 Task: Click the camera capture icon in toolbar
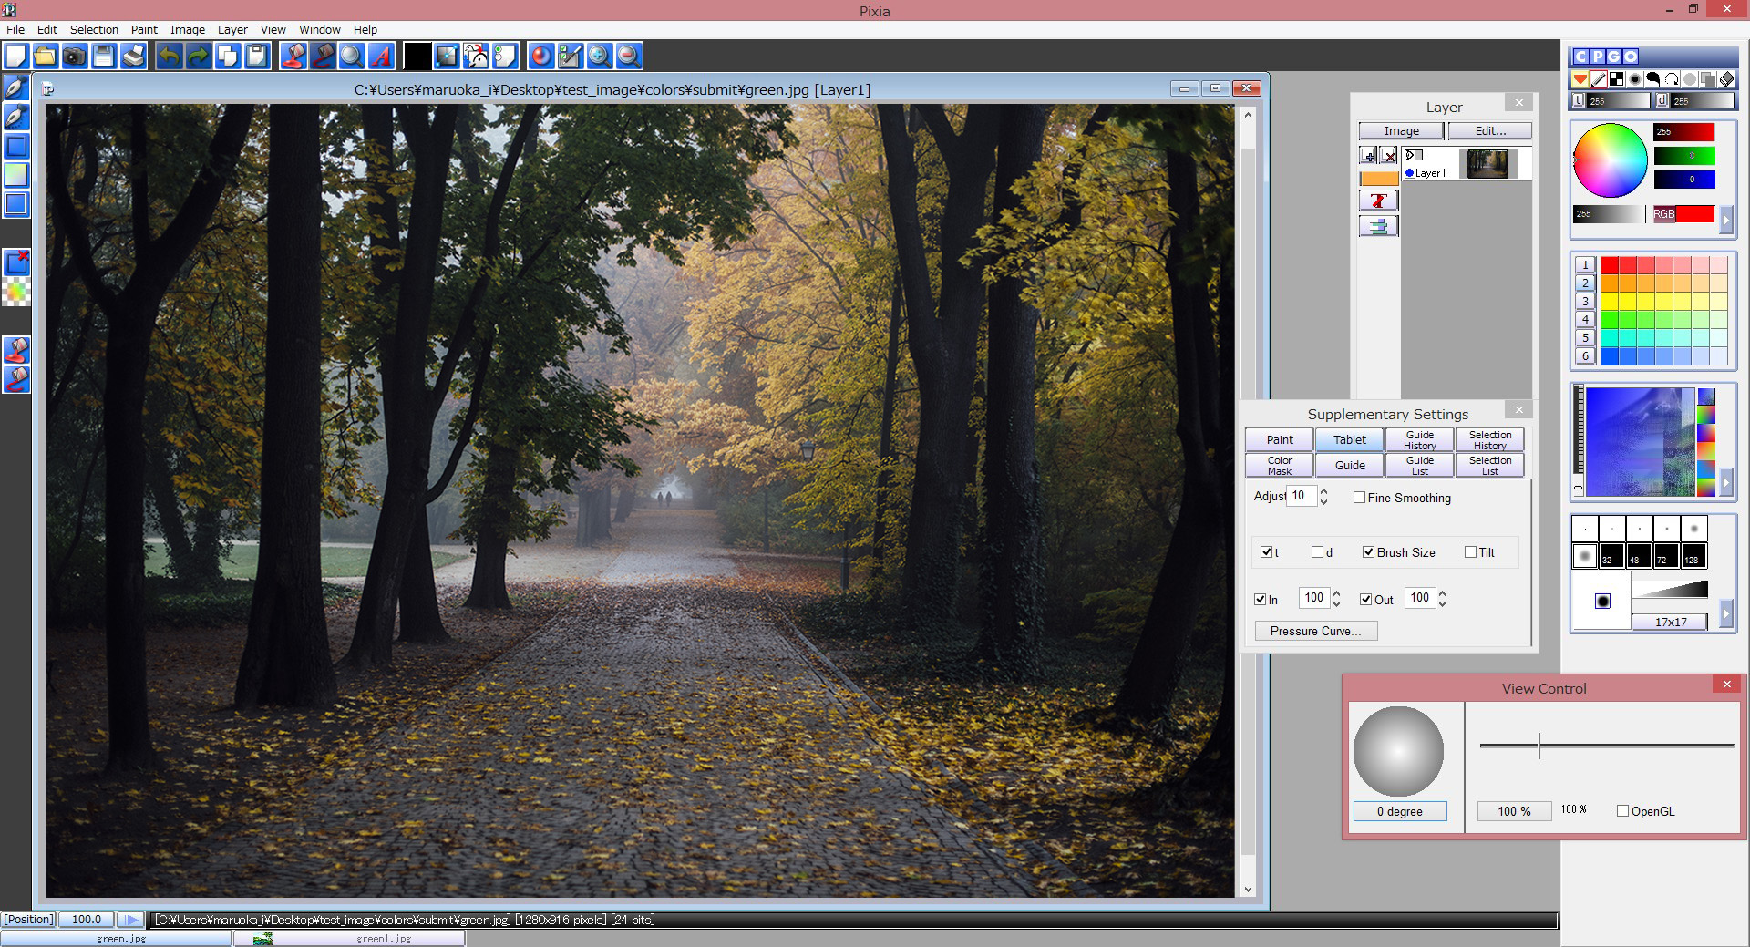74,57
